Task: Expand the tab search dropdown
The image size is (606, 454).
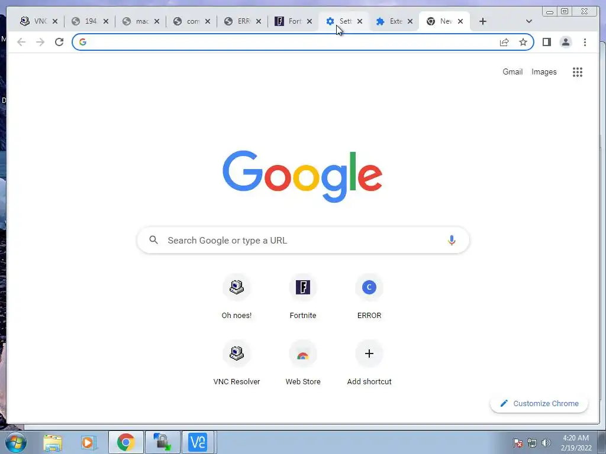Action: (x=529, y=21)
